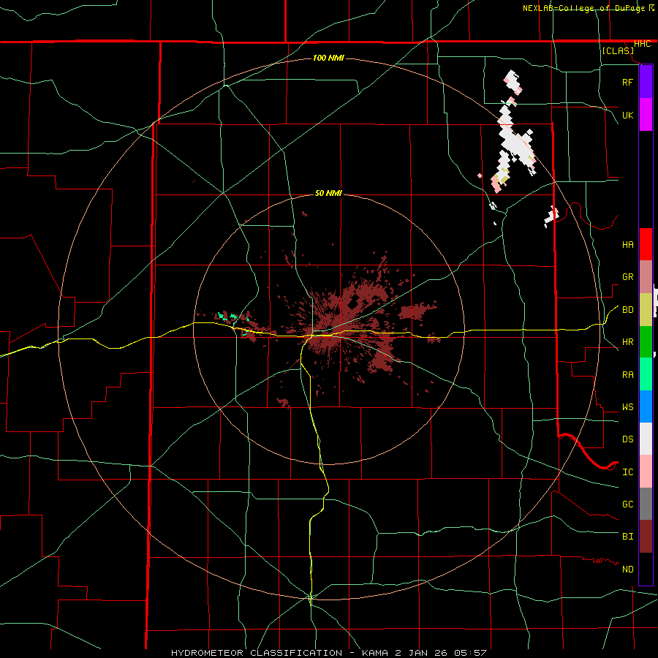Click the 2 JAN 26 date text
Image resolution: width=658 pixels, height=658 pixels.
(421, 653)
